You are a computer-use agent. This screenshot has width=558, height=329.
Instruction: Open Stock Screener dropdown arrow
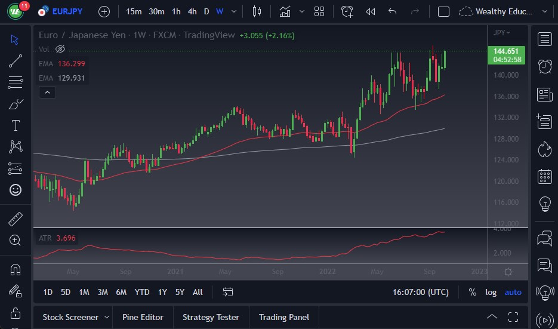(x=107, y=317)
